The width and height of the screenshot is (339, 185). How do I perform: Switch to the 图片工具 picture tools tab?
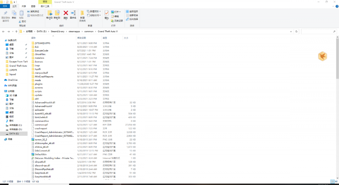tap(45, 6)
